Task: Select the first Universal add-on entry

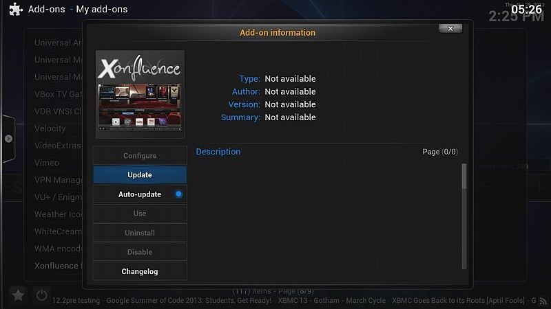Action: 58,43
